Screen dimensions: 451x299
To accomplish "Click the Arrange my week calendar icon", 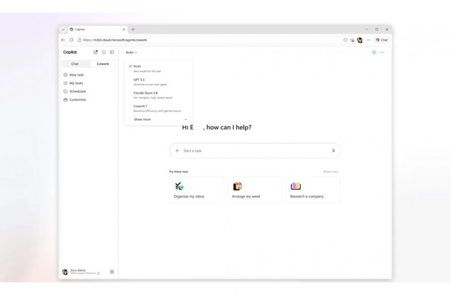I will point(237,186).
